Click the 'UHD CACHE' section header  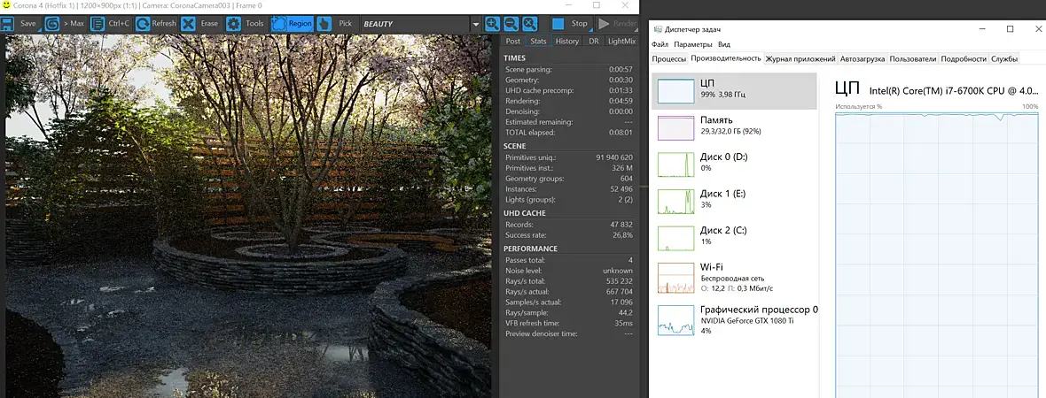point(526,214)
